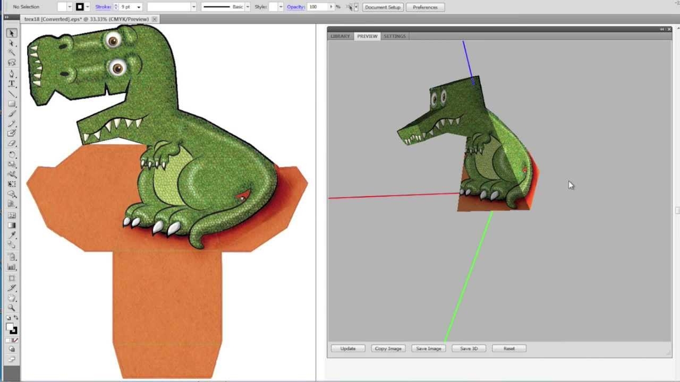The image size is (680, 382).
Task: Select the Rotate tool
Action: pyautogui.click(x=11, y=154)
